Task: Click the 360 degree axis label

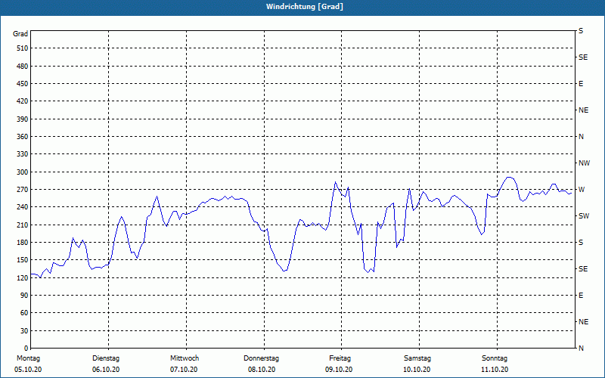Action: click(23, 137)
